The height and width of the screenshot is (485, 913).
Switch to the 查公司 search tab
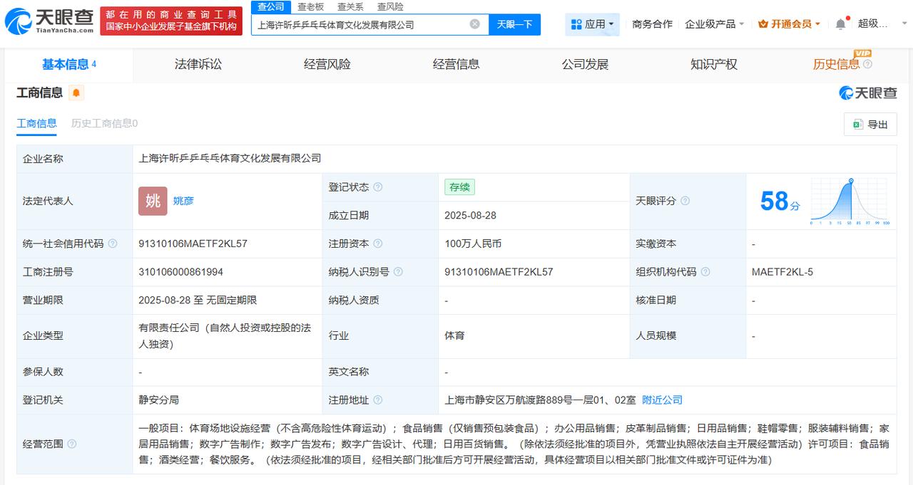(271, 6)
